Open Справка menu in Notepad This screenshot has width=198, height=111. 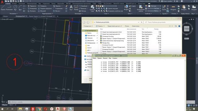[x=115, y=58]
